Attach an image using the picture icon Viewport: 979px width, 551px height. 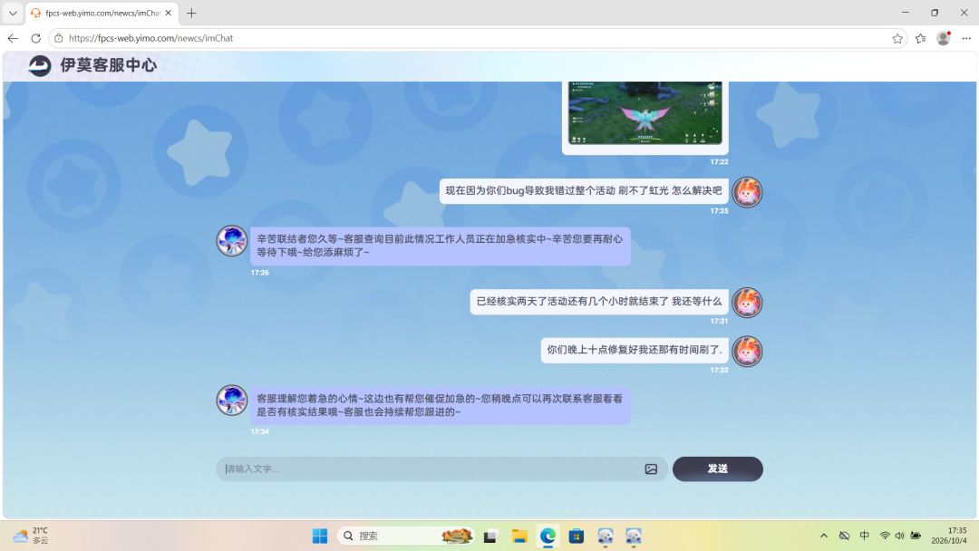(651, 469)
